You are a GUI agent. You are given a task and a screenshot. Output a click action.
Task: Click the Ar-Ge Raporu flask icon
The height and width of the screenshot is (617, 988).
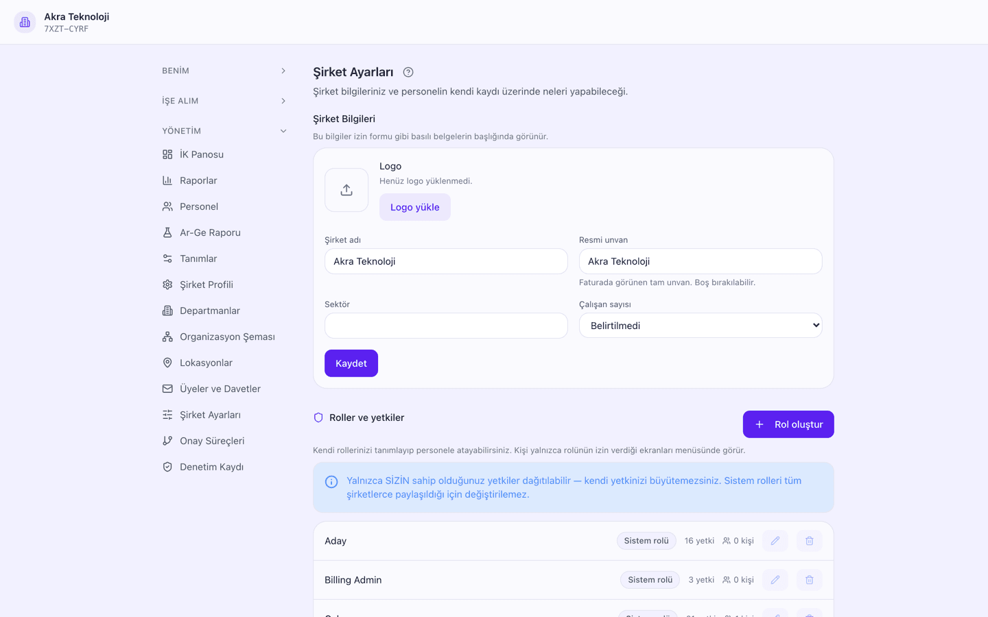click(167, 232)
